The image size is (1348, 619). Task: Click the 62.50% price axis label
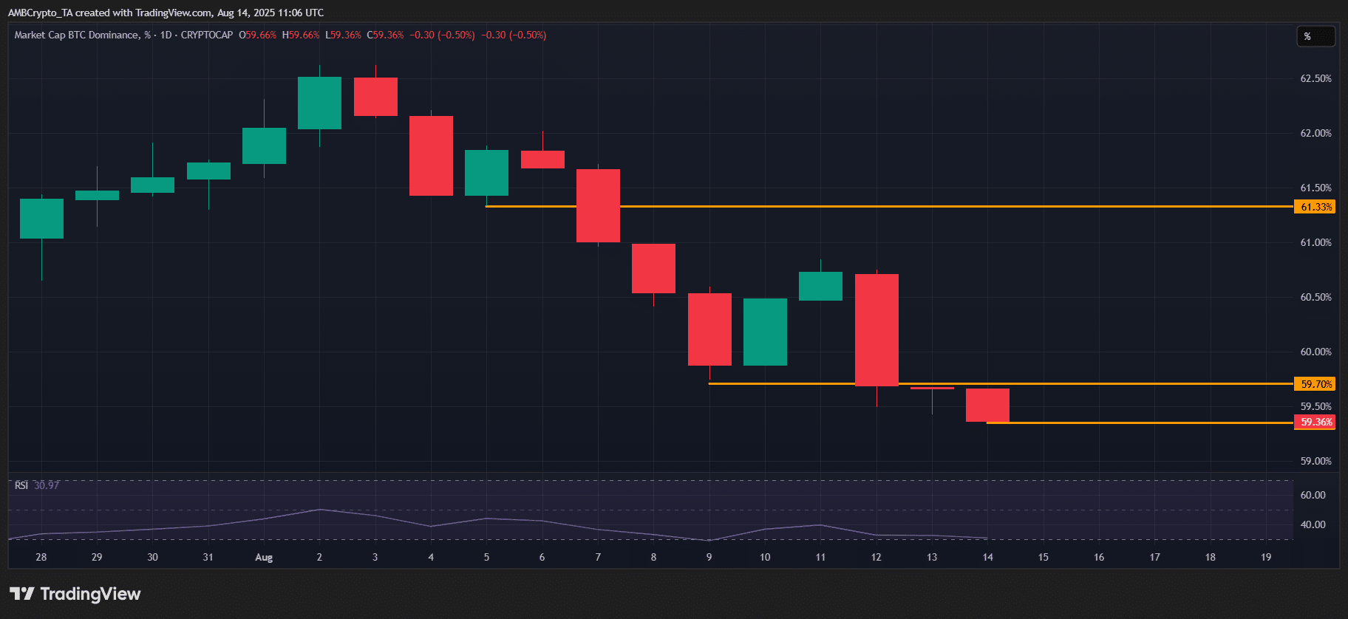(x=1315, y=78)
